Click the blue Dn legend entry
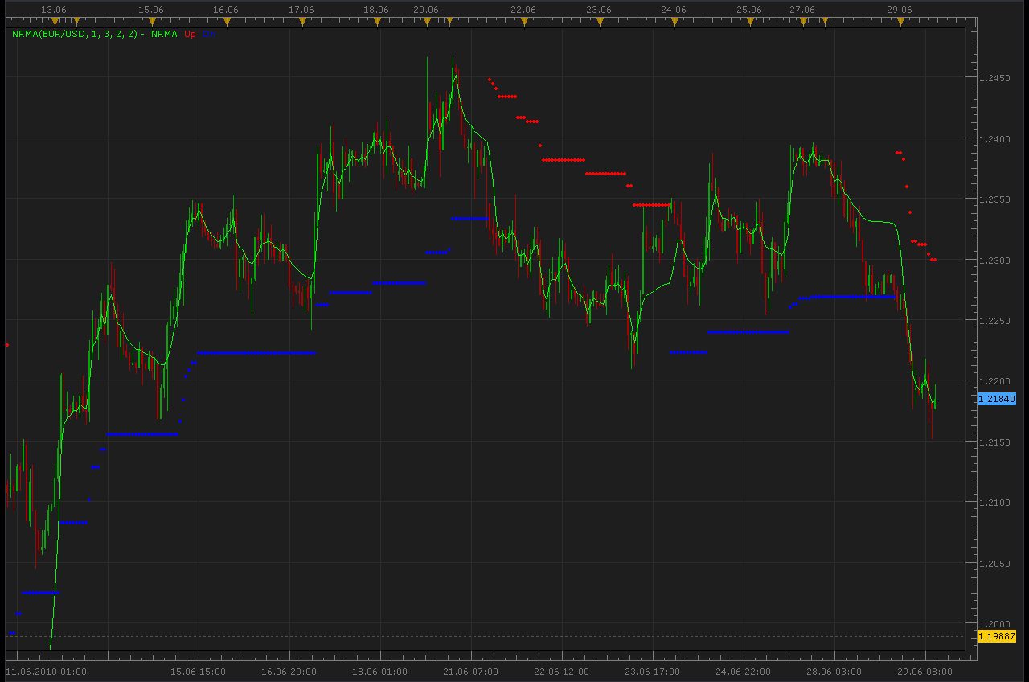 click(209, 34)
